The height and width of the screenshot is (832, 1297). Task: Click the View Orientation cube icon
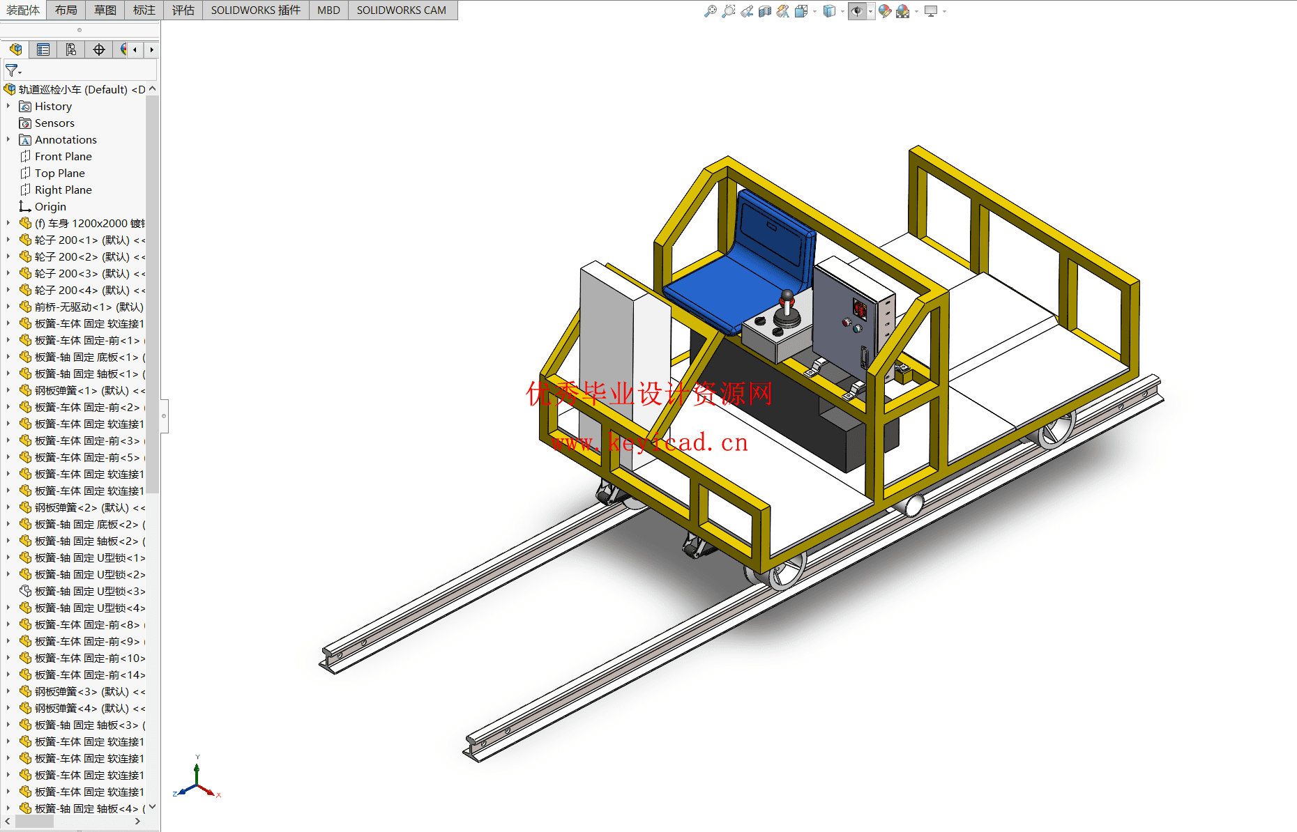tap(801, 11)
